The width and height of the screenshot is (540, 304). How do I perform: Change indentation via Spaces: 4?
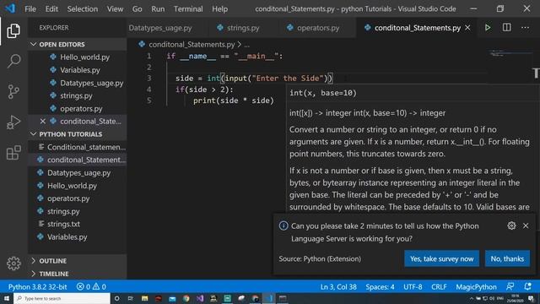point(380,287)
